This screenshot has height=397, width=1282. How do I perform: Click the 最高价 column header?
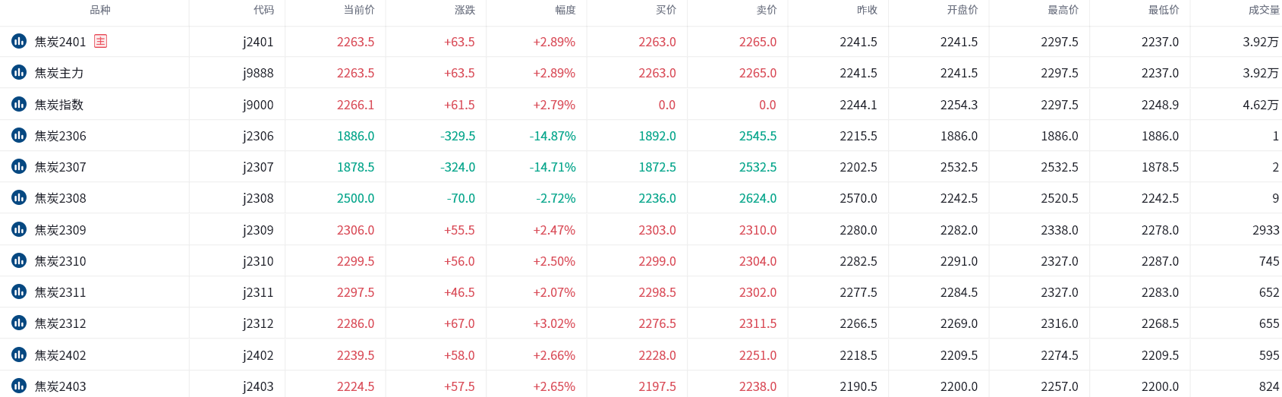coord(1063,10)
